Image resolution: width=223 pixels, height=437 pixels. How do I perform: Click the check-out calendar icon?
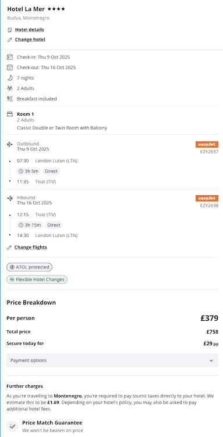click(x=10, y=67)
